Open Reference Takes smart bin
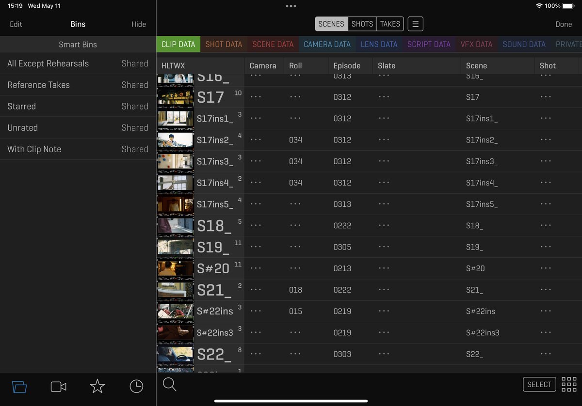Image resolution: width=582 pixels, height=406 pixels. click(78, 85)
